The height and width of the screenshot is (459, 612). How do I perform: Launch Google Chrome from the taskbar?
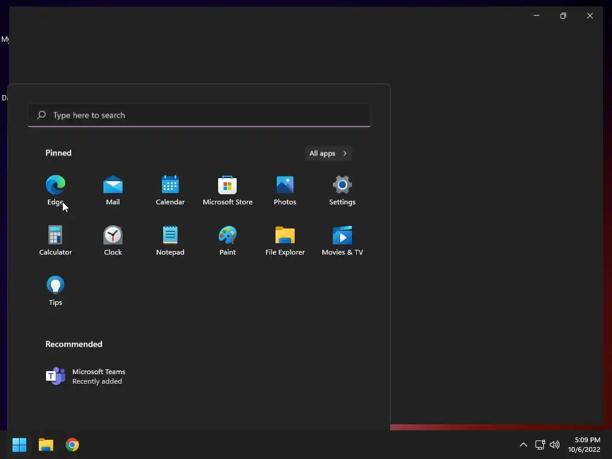(72, 445)
